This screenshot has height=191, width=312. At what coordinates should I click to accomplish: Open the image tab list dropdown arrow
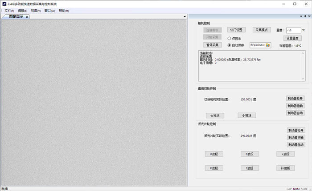[x=185, y=17]
